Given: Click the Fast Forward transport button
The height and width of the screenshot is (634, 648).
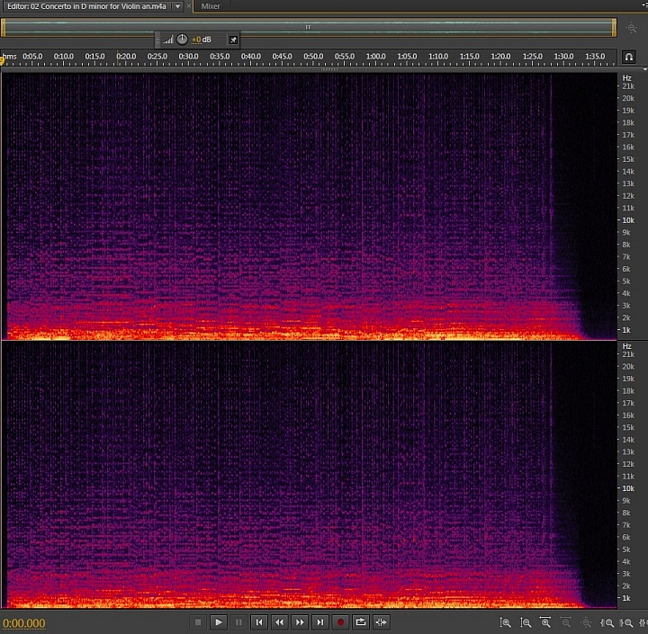Looking at the screenshot, I should [300, 622].
